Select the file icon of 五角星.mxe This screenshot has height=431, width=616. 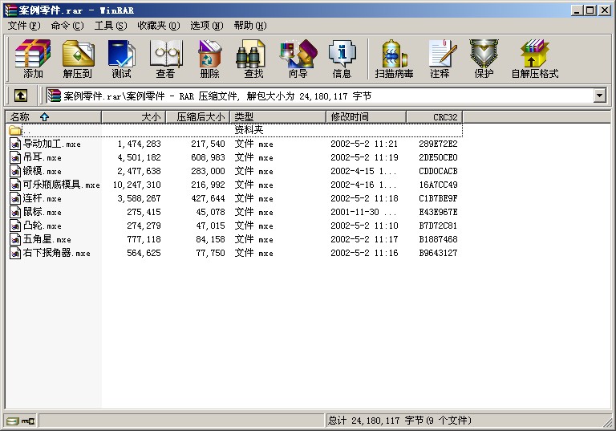tap(15, 239)
